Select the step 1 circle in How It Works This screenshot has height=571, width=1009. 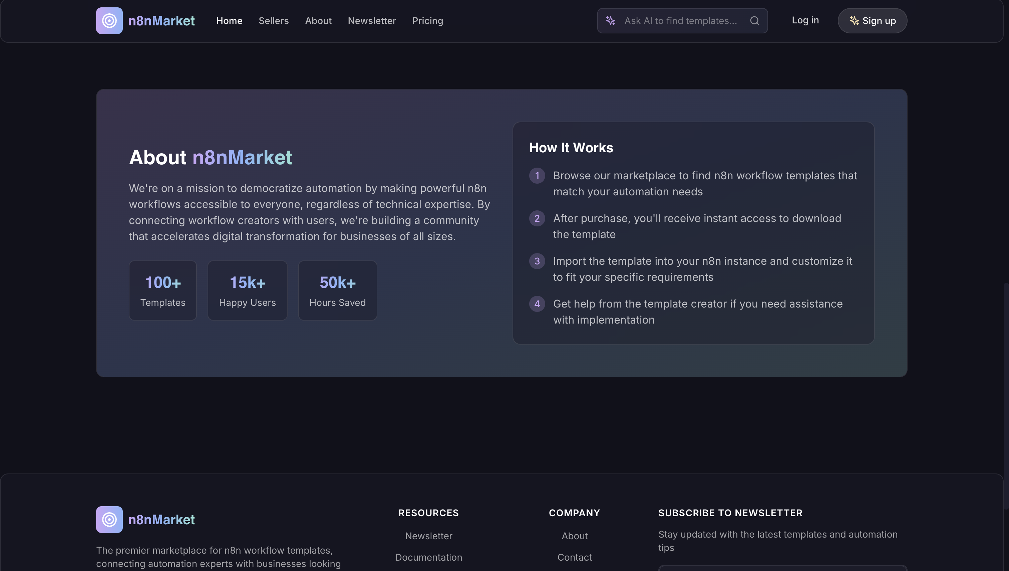537,176
